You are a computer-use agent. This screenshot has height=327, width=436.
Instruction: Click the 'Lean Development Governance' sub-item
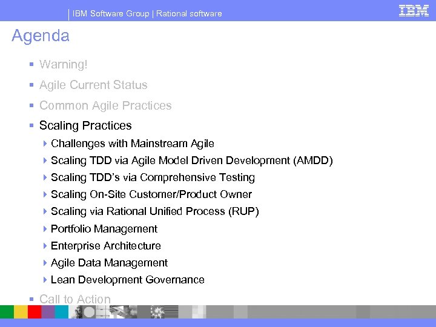pos(127,280)
